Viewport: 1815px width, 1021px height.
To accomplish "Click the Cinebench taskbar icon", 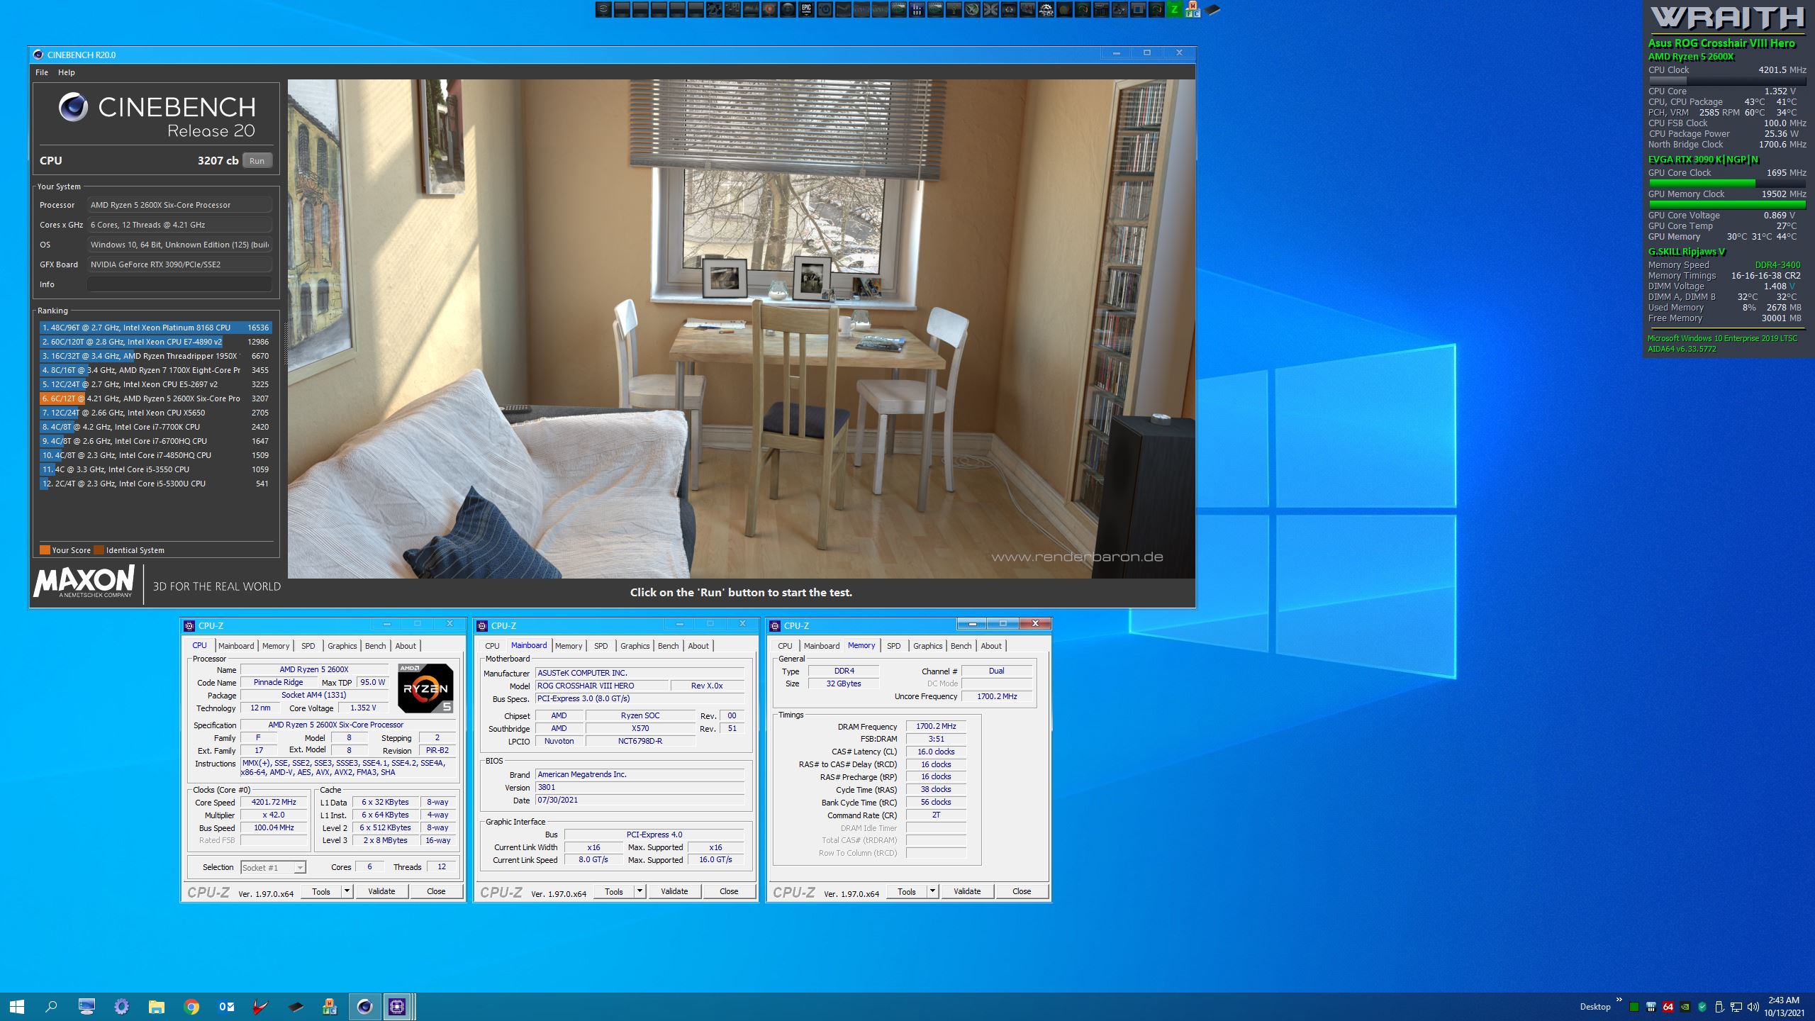I will coord(364,1006).
